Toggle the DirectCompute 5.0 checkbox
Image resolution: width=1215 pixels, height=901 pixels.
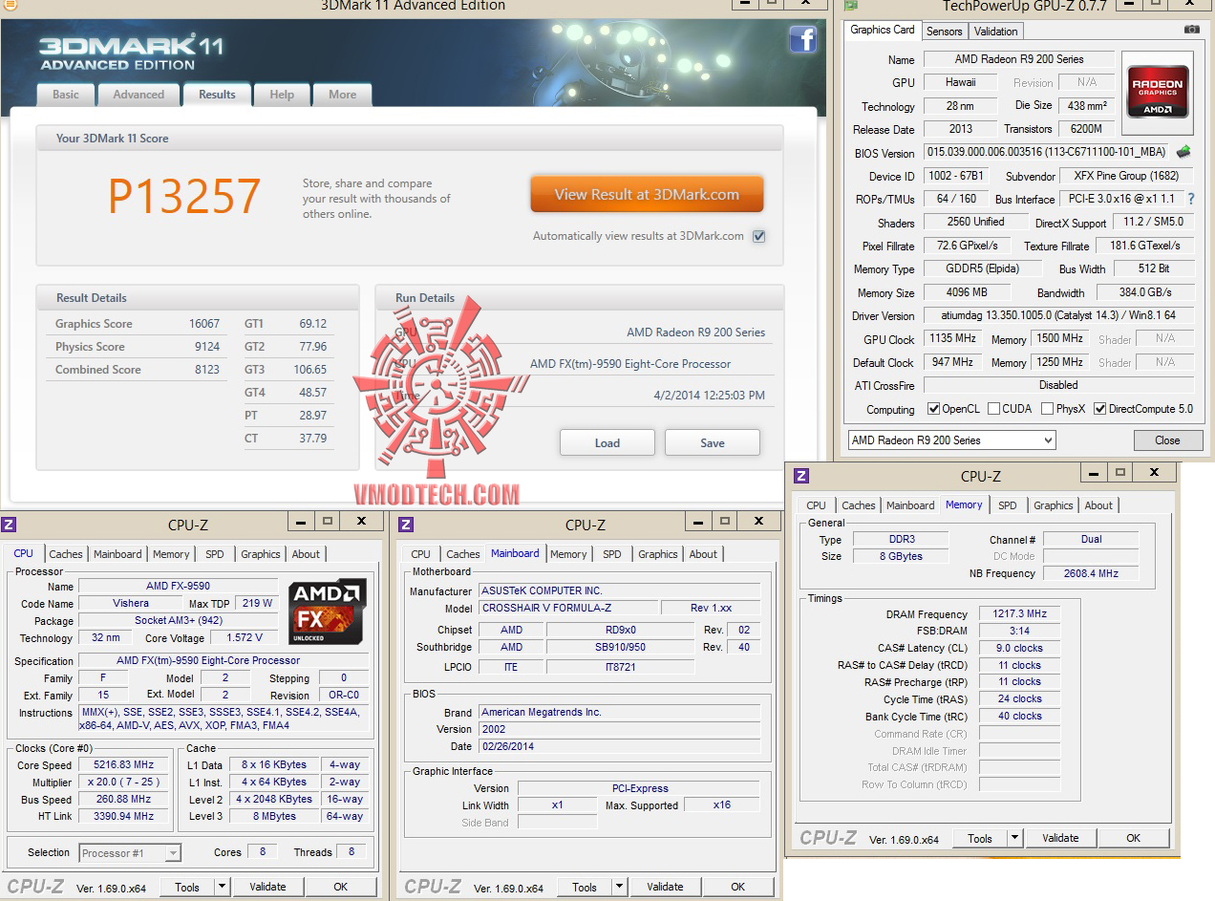pos(1100,409)
